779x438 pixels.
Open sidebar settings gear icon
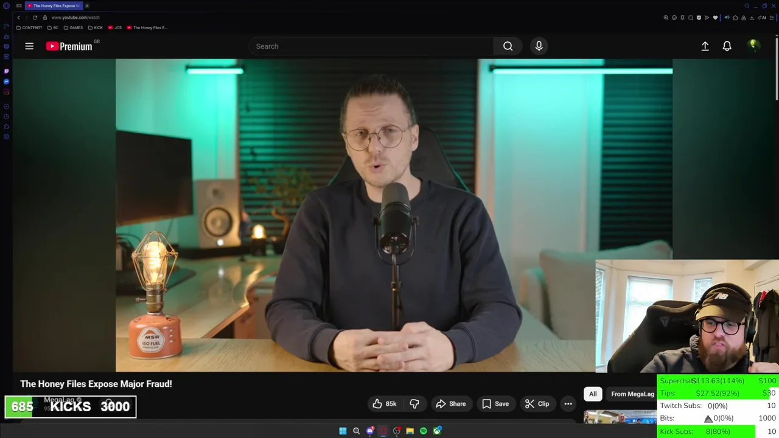pyautogui.click(x=7, y=137)
